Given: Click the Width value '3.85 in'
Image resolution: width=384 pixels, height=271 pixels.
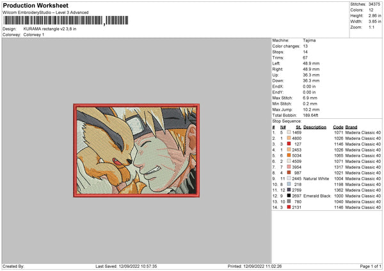Looking at the screenshot, I should (374, 22).
